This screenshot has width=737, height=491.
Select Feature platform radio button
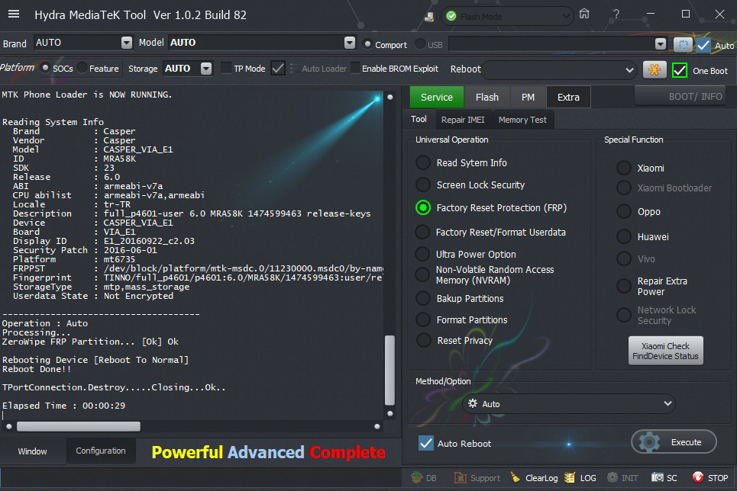coord(82,68)
